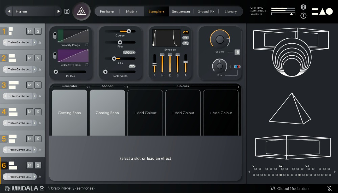Open settings with the gear icon

pos(303,7)
